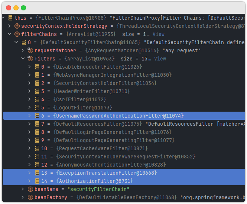
Task: Collapse the filters ArrayList node
Action: point(23,59)
